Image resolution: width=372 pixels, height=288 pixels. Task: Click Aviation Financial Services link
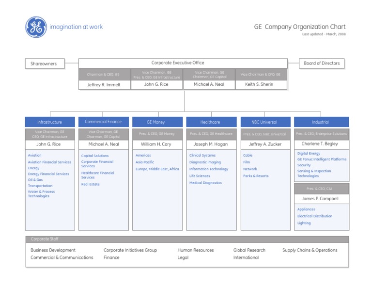pyautogui.click(x=49, y=162)
